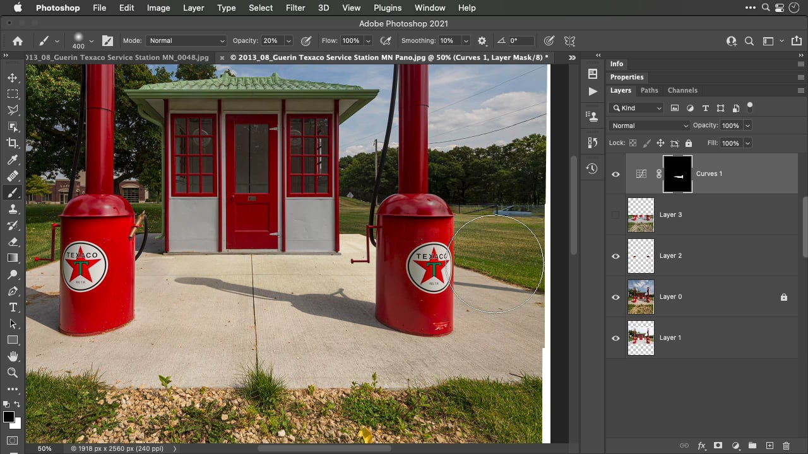Select the Horizontal Type tool
Screen dimensions: 808x454
pyautogui.click(x=12, y=307)
